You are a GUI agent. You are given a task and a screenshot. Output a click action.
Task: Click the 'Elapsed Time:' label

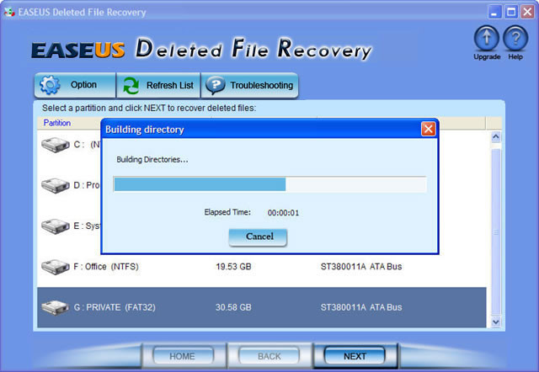(227, 212)
